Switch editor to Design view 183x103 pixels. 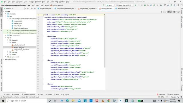pos(177,12)
